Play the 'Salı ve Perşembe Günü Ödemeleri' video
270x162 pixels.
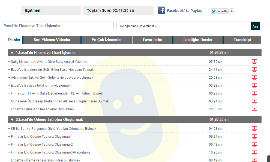click(254, 128)
